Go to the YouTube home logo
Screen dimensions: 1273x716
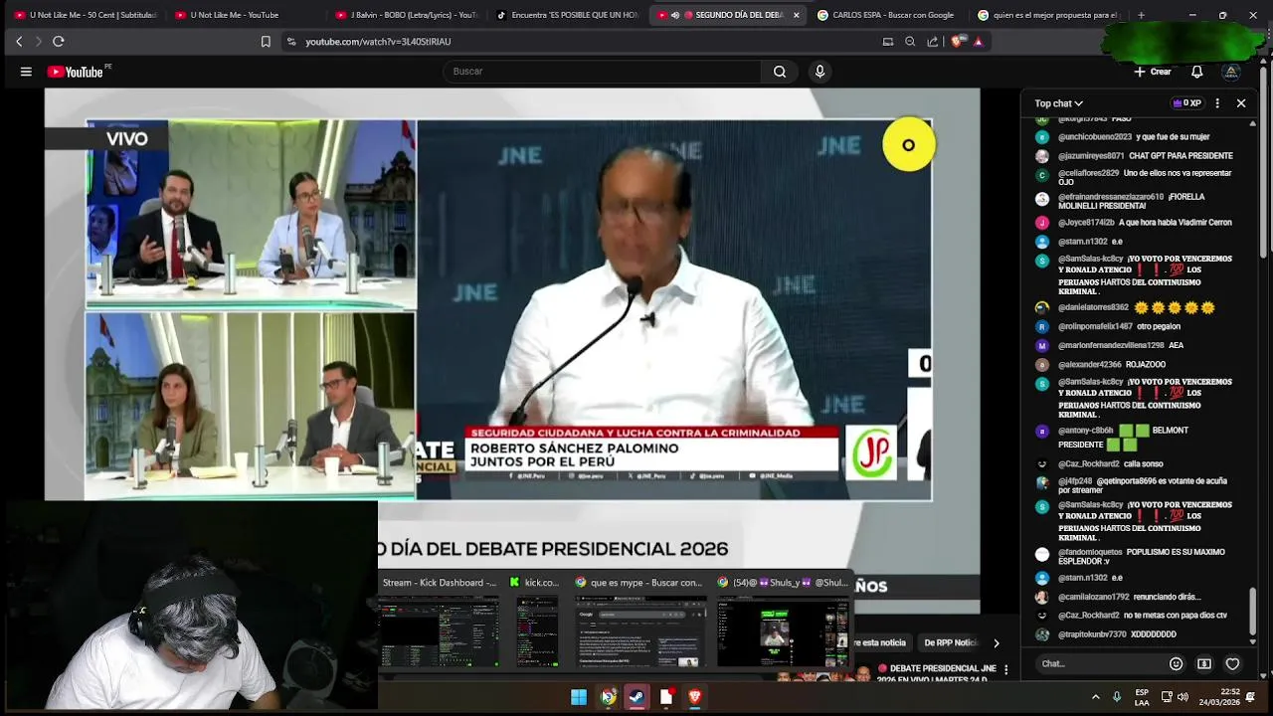77,72
